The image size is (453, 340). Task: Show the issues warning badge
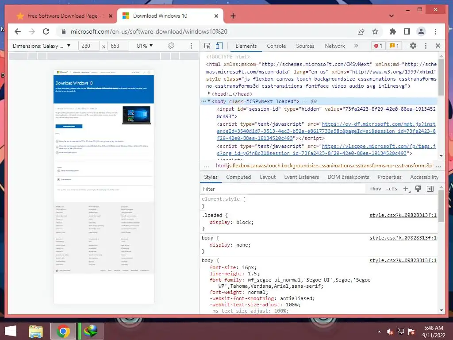pyautogui.click(x=394, y=46)
